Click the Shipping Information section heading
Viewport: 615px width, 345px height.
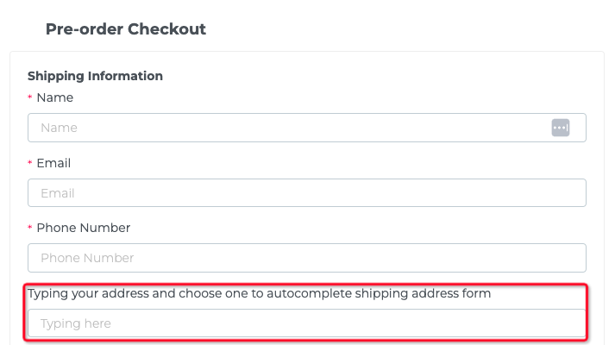(x=95, y=76)
